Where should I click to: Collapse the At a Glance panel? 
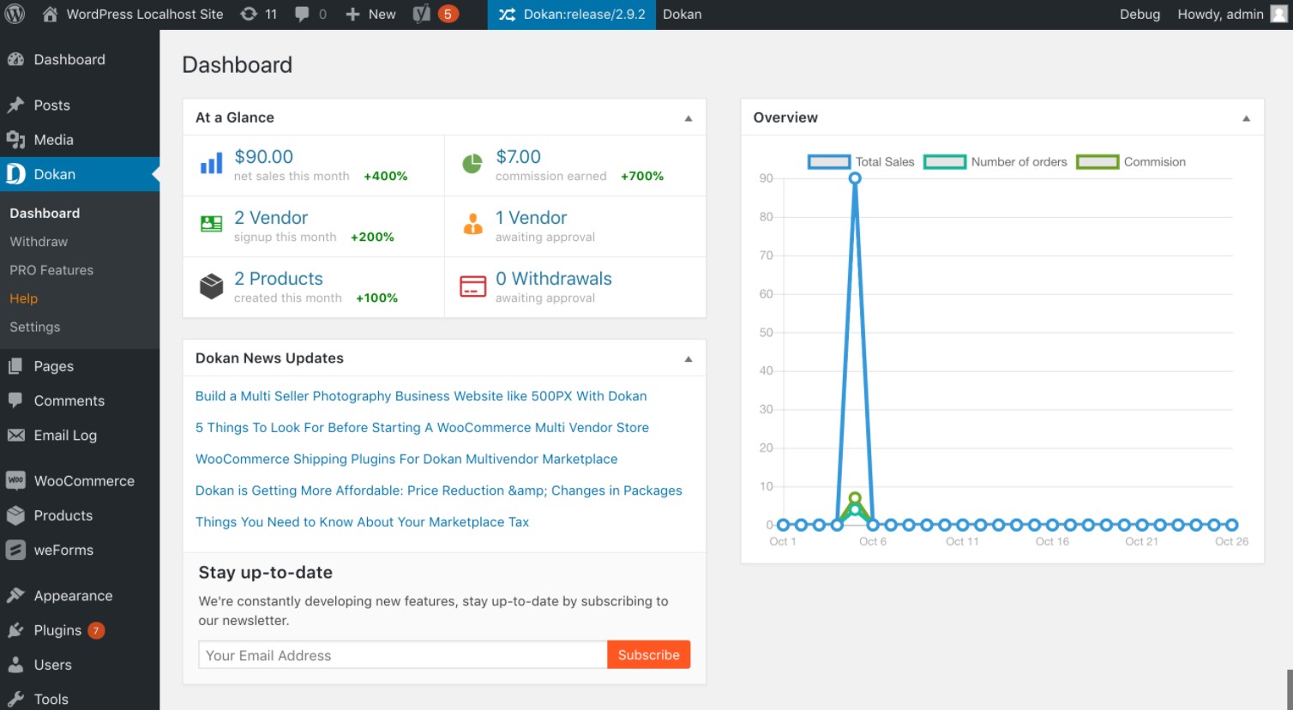[688, 118]
